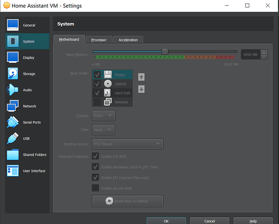
Task: Open the TPM None dropdown
Action: 103,130
